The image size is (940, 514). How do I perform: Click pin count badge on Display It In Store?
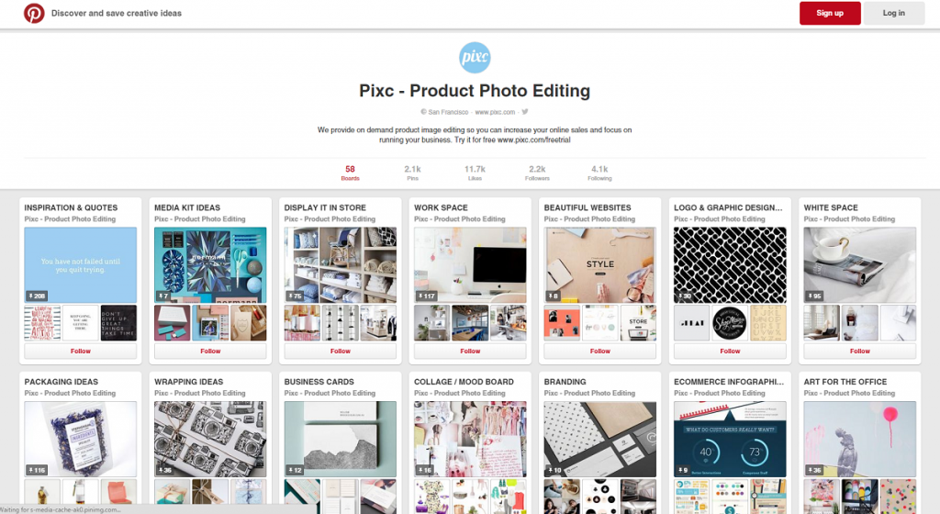pos(295,296)
